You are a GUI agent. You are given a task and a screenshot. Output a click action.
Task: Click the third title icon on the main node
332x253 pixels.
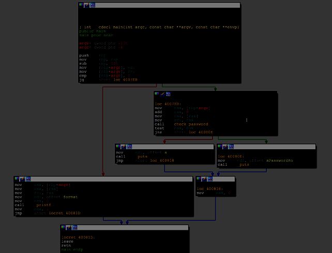93,5
